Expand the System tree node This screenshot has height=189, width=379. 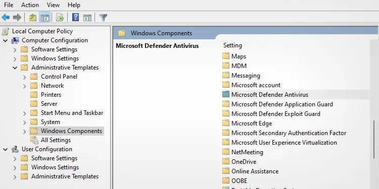point(24,122)
